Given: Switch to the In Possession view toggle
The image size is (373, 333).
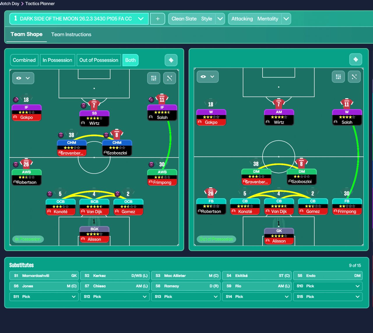Looking at the screenshot, I should tap(57, 60).
